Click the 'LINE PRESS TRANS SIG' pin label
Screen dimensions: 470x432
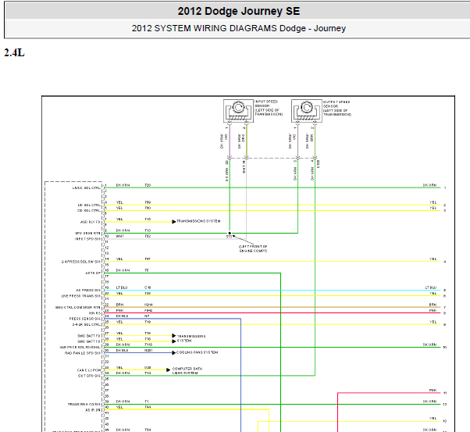(81, 296)
